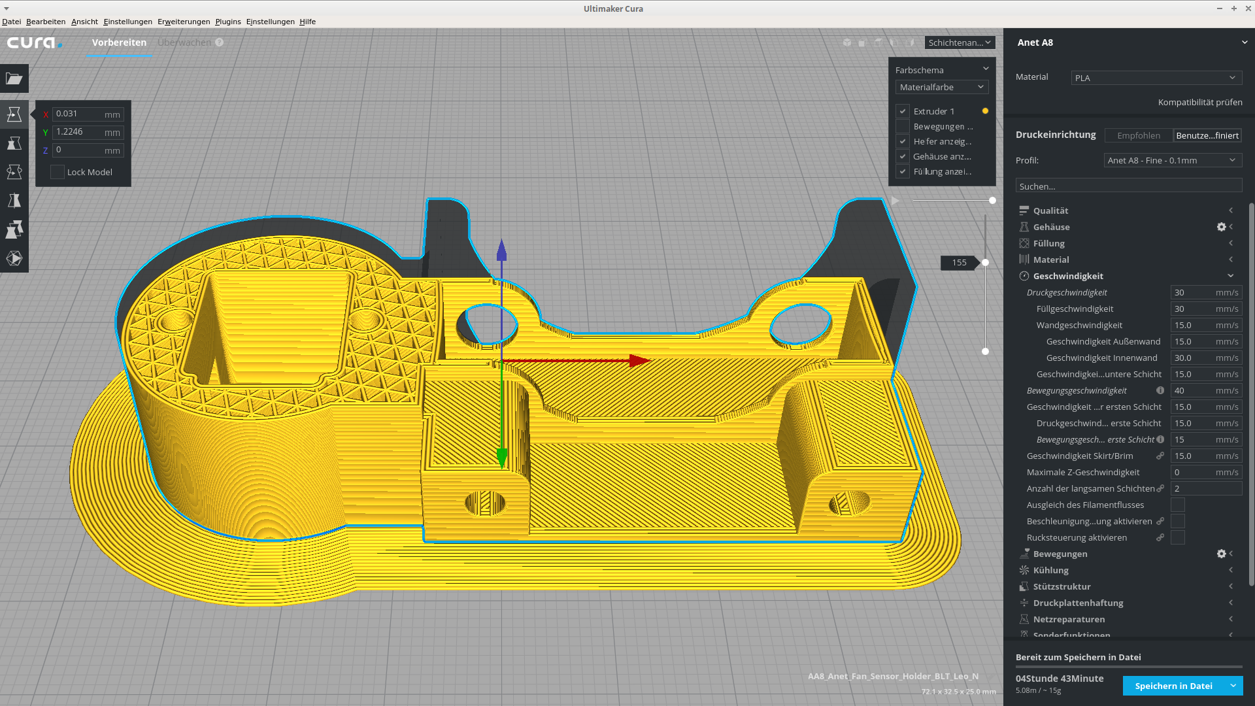The image size is (1255, 706).
Task: Select the Scale tool
Action: click(x=14, y=143)
